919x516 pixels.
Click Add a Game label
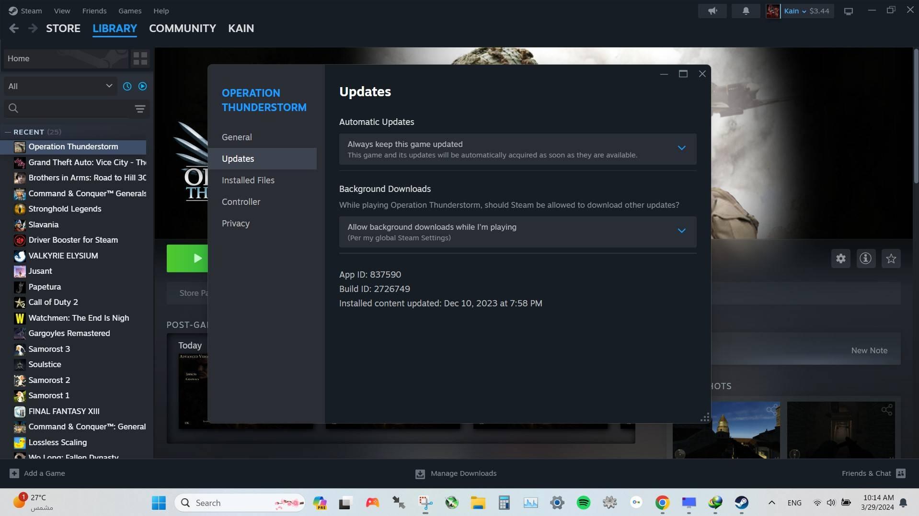coord(45,473)
